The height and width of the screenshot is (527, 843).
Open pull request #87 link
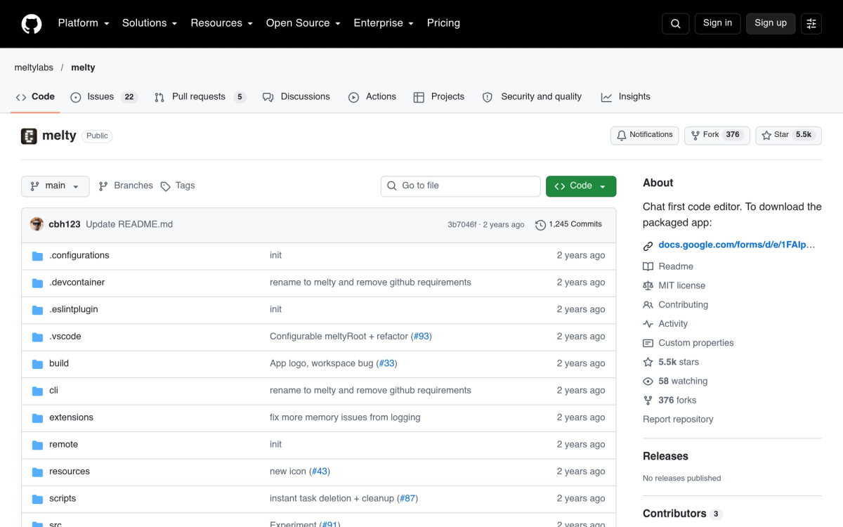click(407, 498)
